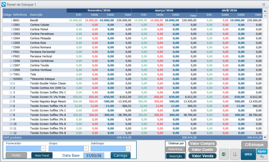The width and height of the screenshot is (269, 162).
Task: Open print preview with the magnifier icon
Action: coord(234,154)
